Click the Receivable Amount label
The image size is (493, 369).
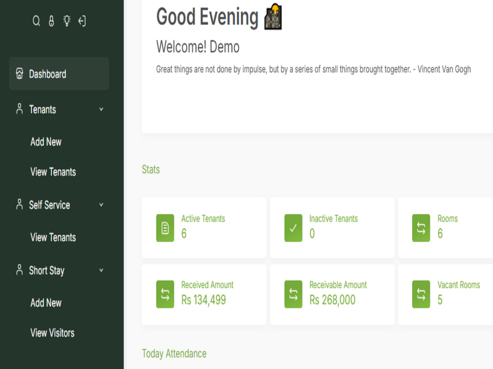pyautogui.click(x=338, y=285)
